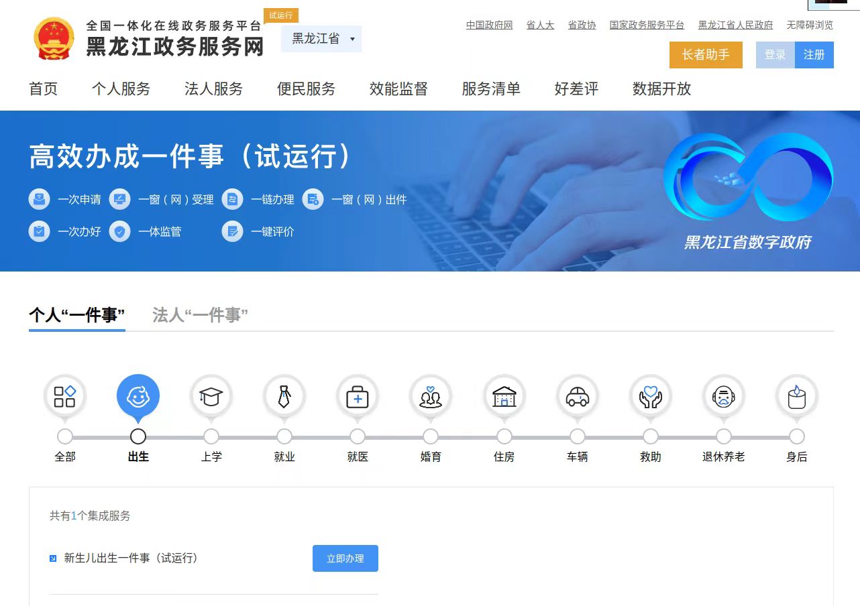Open the 便民服务 navigation menu
The width and height of the screenshot is (860, 606).
coord(306,89)
